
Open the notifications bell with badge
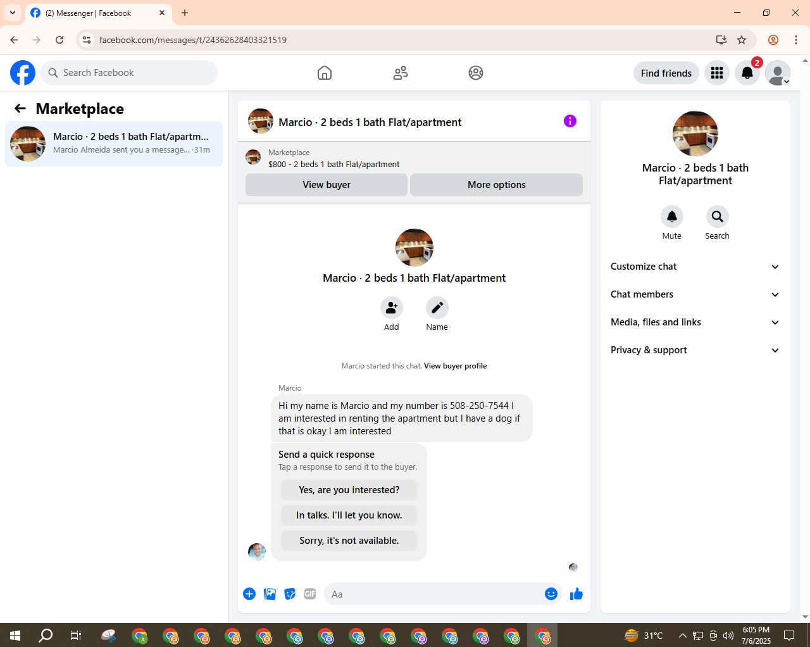[747, 73]
